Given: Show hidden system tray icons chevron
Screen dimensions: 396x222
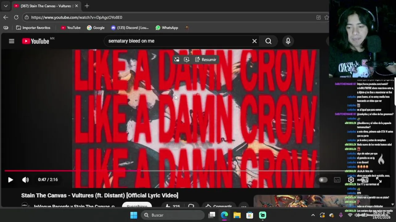Looking at the screenshot, I should click(313, 215).
